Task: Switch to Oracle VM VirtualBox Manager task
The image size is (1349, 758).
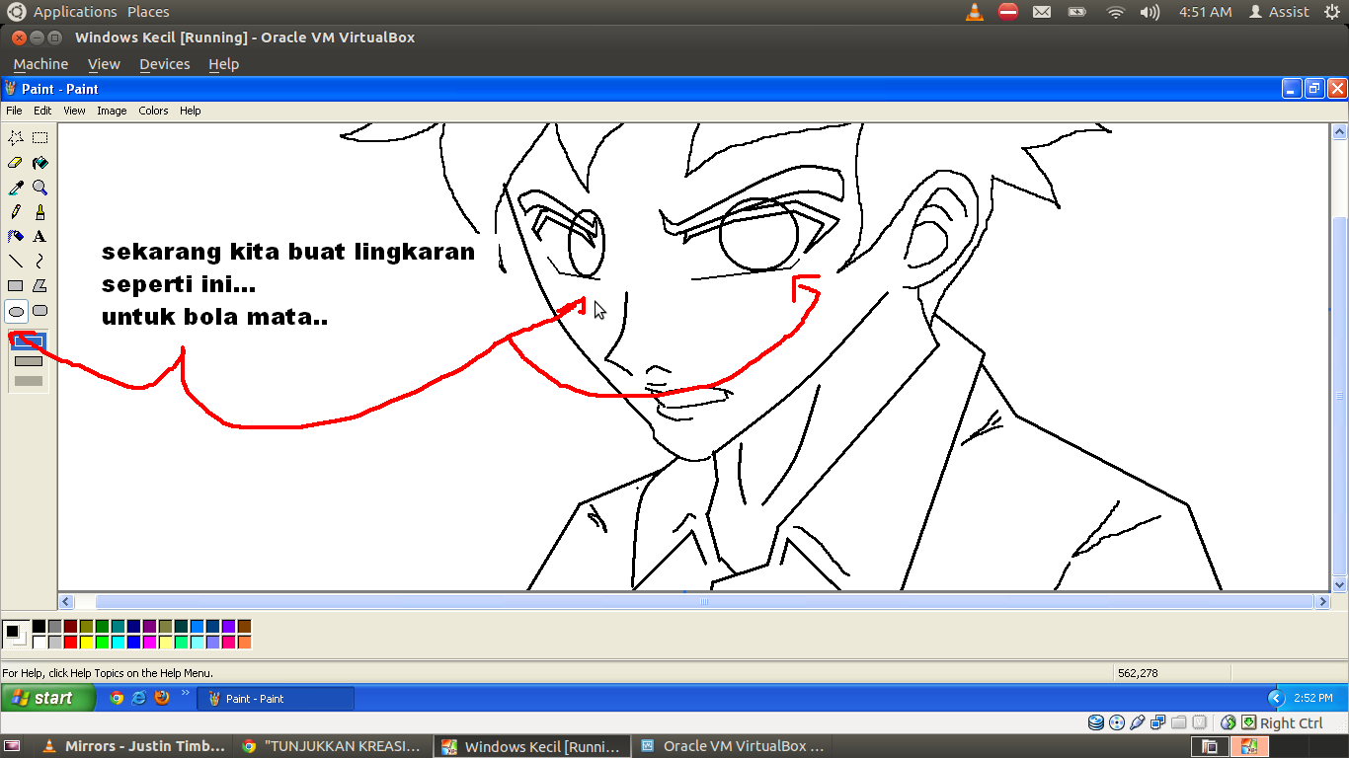Action: pos(733,746)
